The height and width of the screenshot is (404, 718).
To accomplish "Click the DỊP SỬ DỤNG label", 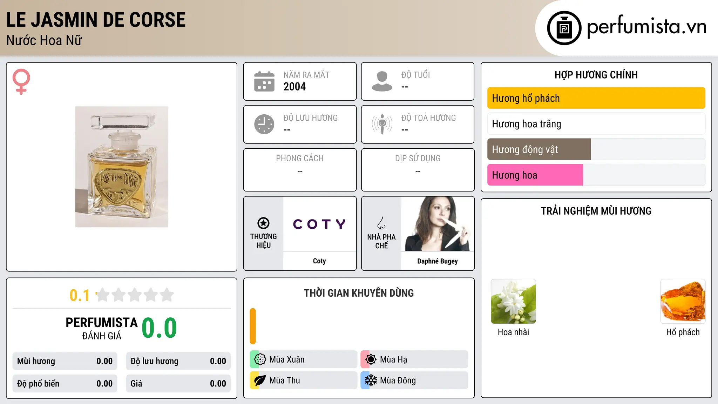I will [418, 159].
